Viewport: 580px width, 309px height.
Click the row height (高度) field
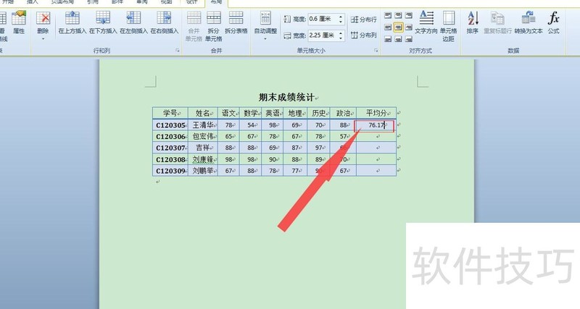[x=323, y=19]
